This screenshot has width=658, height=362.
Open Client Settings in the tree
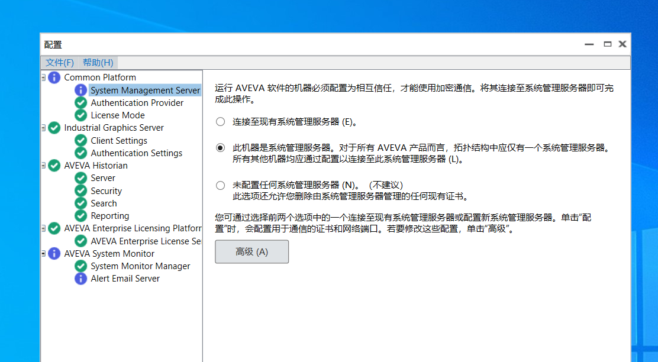119,141
